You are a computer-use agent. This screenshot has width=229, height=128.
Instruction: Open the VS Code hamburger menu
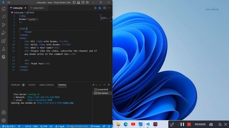(x=9, y=2)
